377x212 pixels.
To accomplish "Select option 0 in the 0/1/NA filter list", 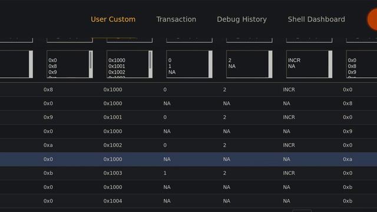I will (x=170, y=60).
